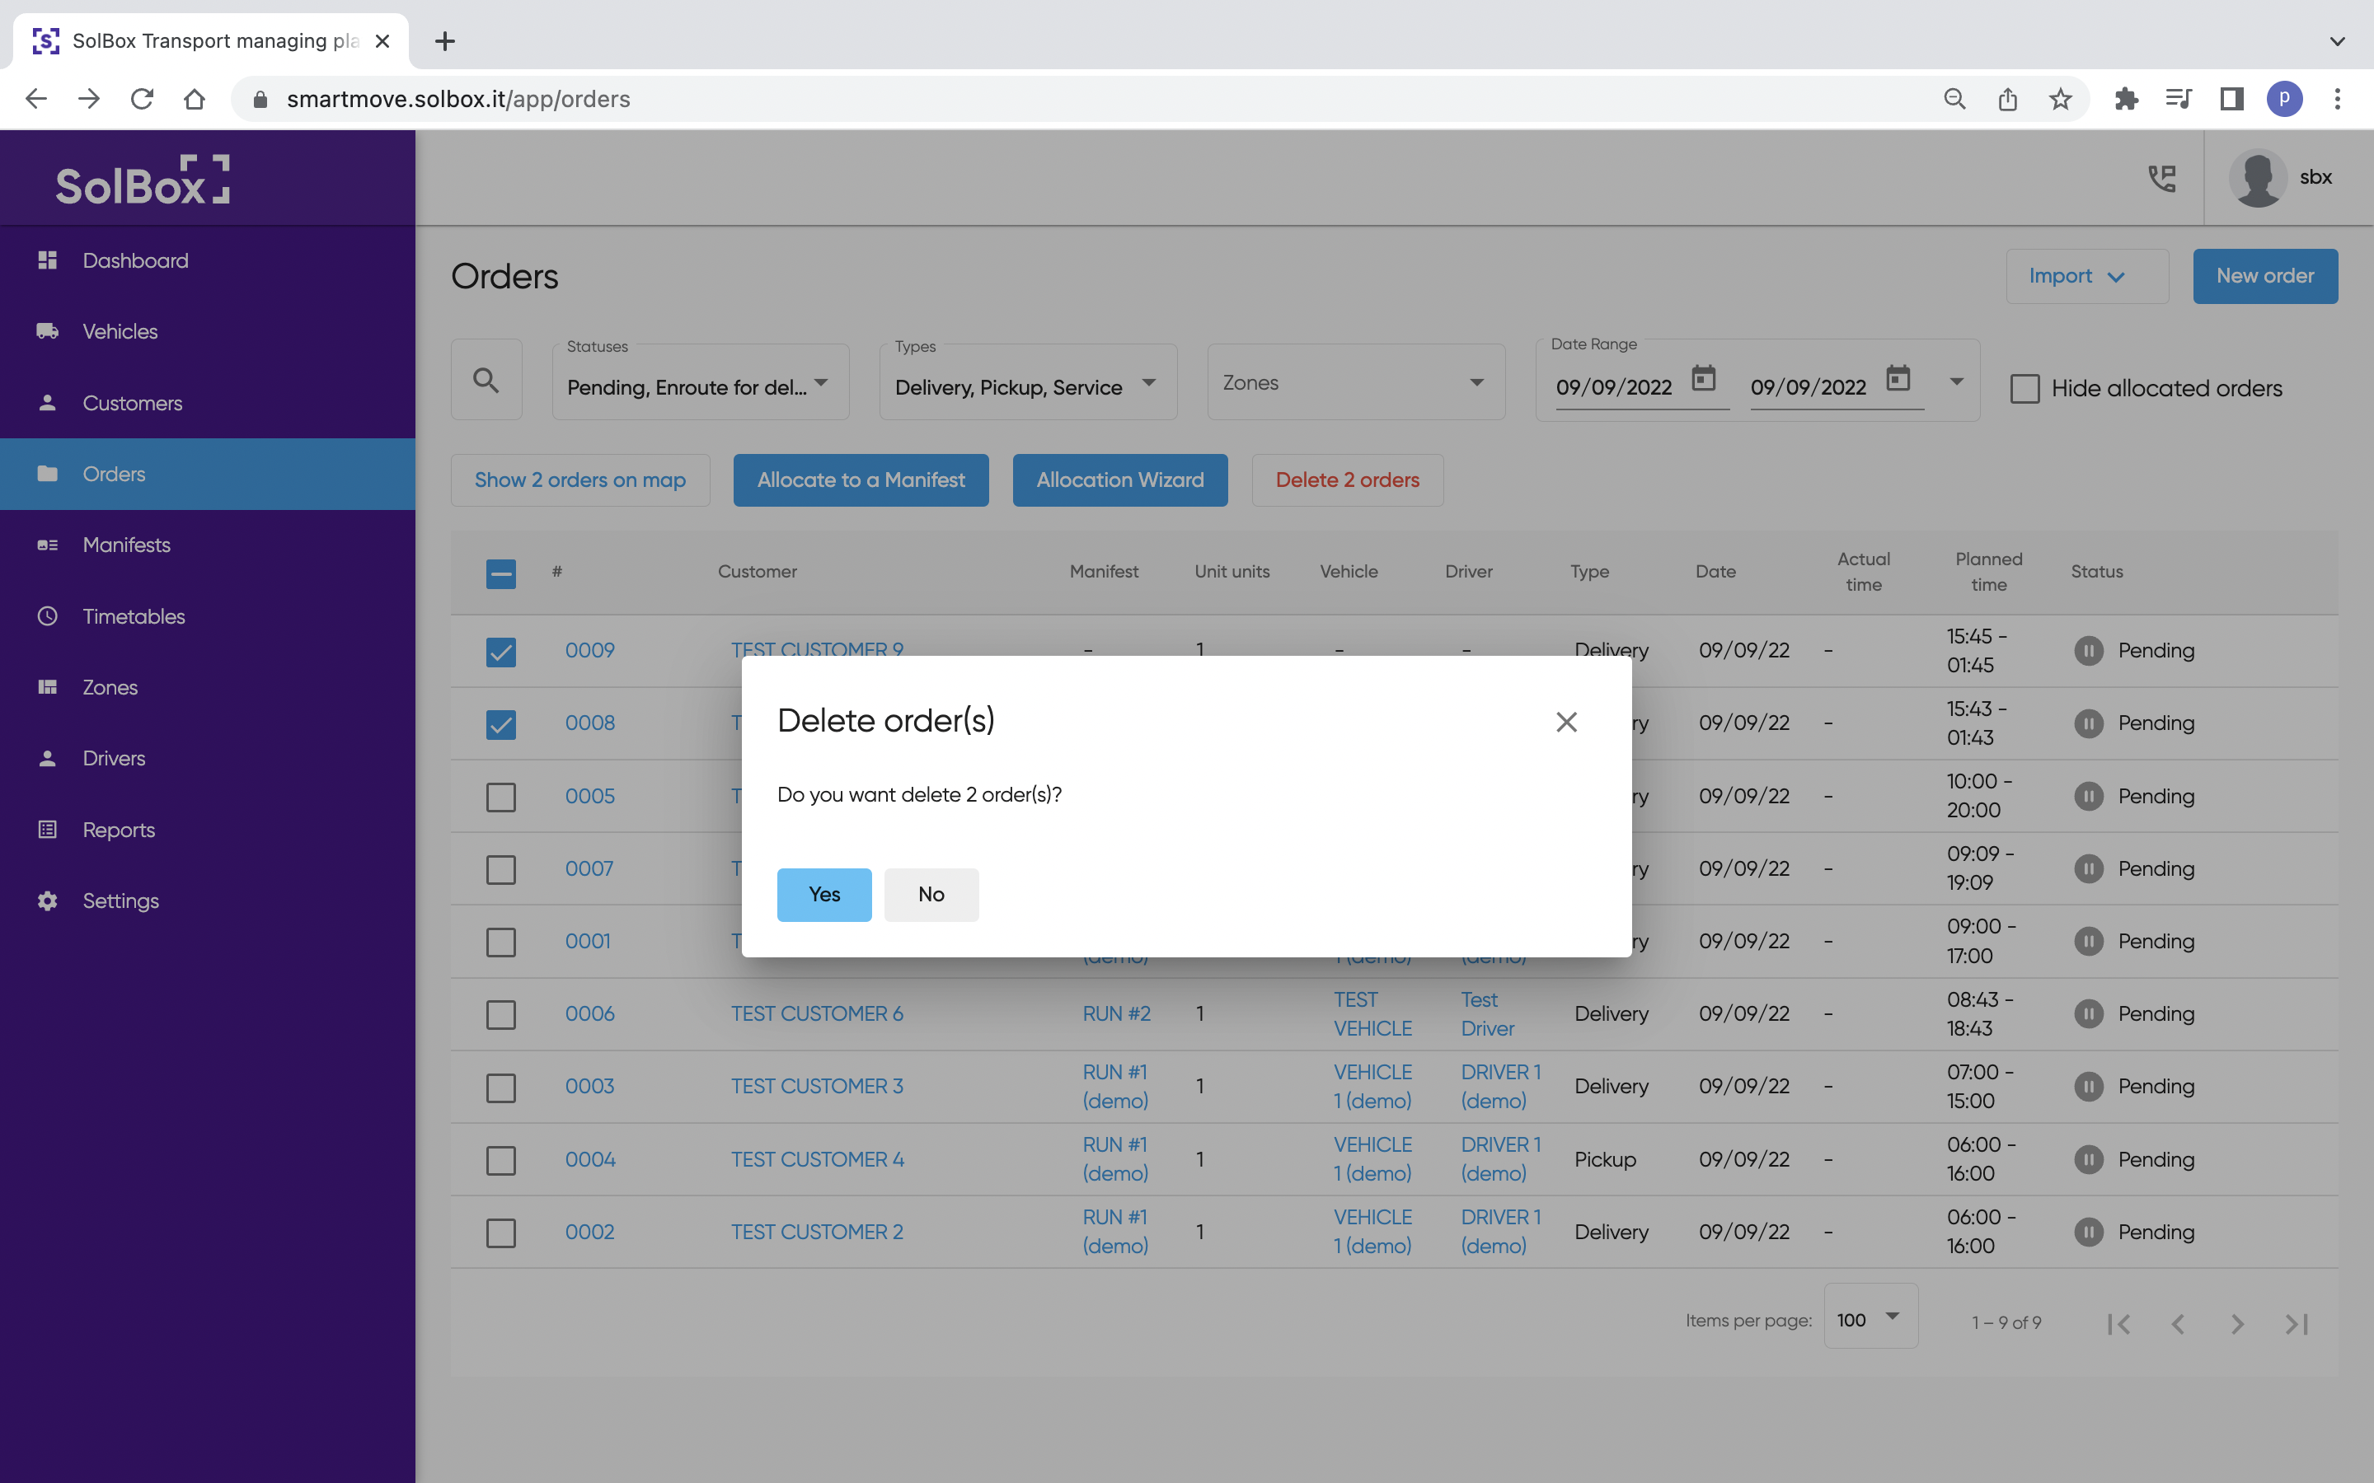Open the start date calendar picker
Image resolution: width=2374 pixels, height=1483 pixels.
[x=1704, y=379]
